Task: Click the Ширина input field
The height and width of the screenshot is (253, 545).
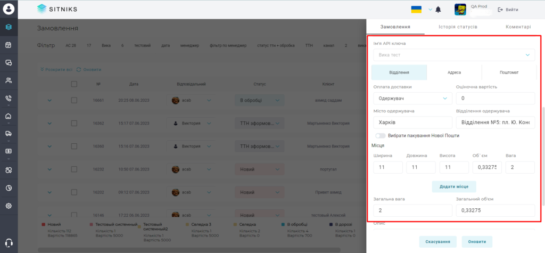Action: [388, 167]
